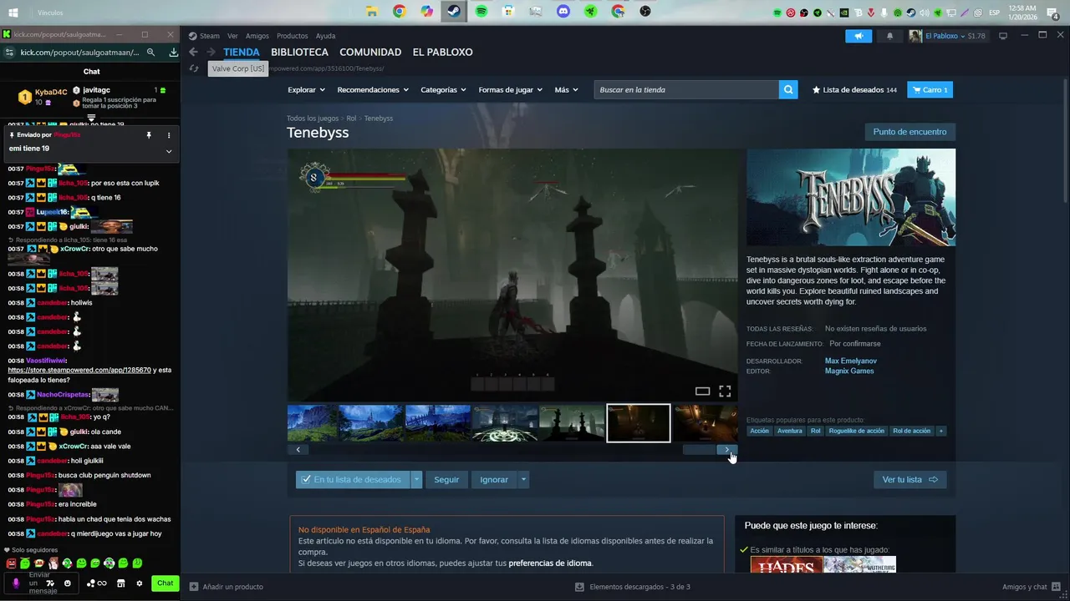This screenshot has height=601, width=1070.
Task: Open publisher Magnix Games link
Action: (849, 371)
